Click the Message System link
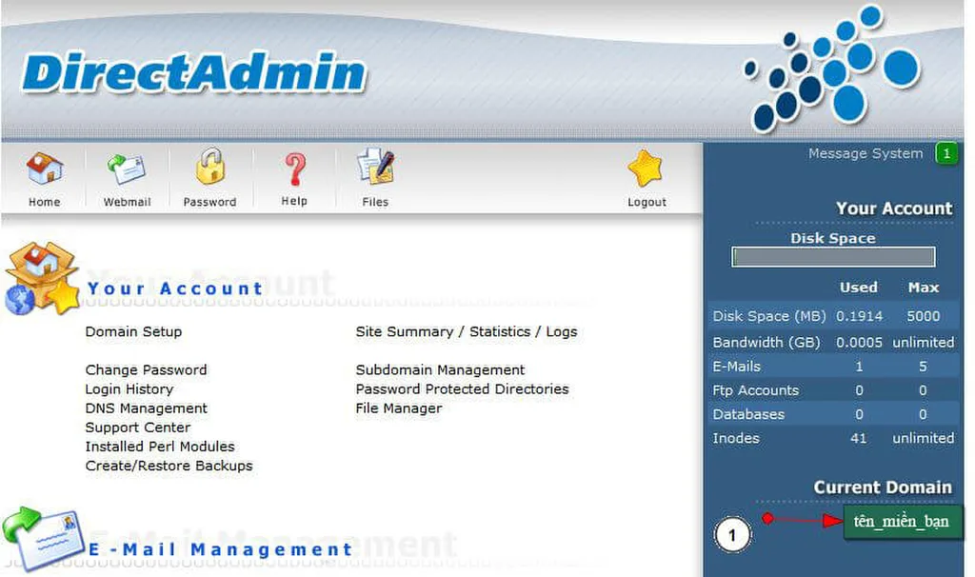The height and width of the screenshot is (577, 975). point(866,153)
